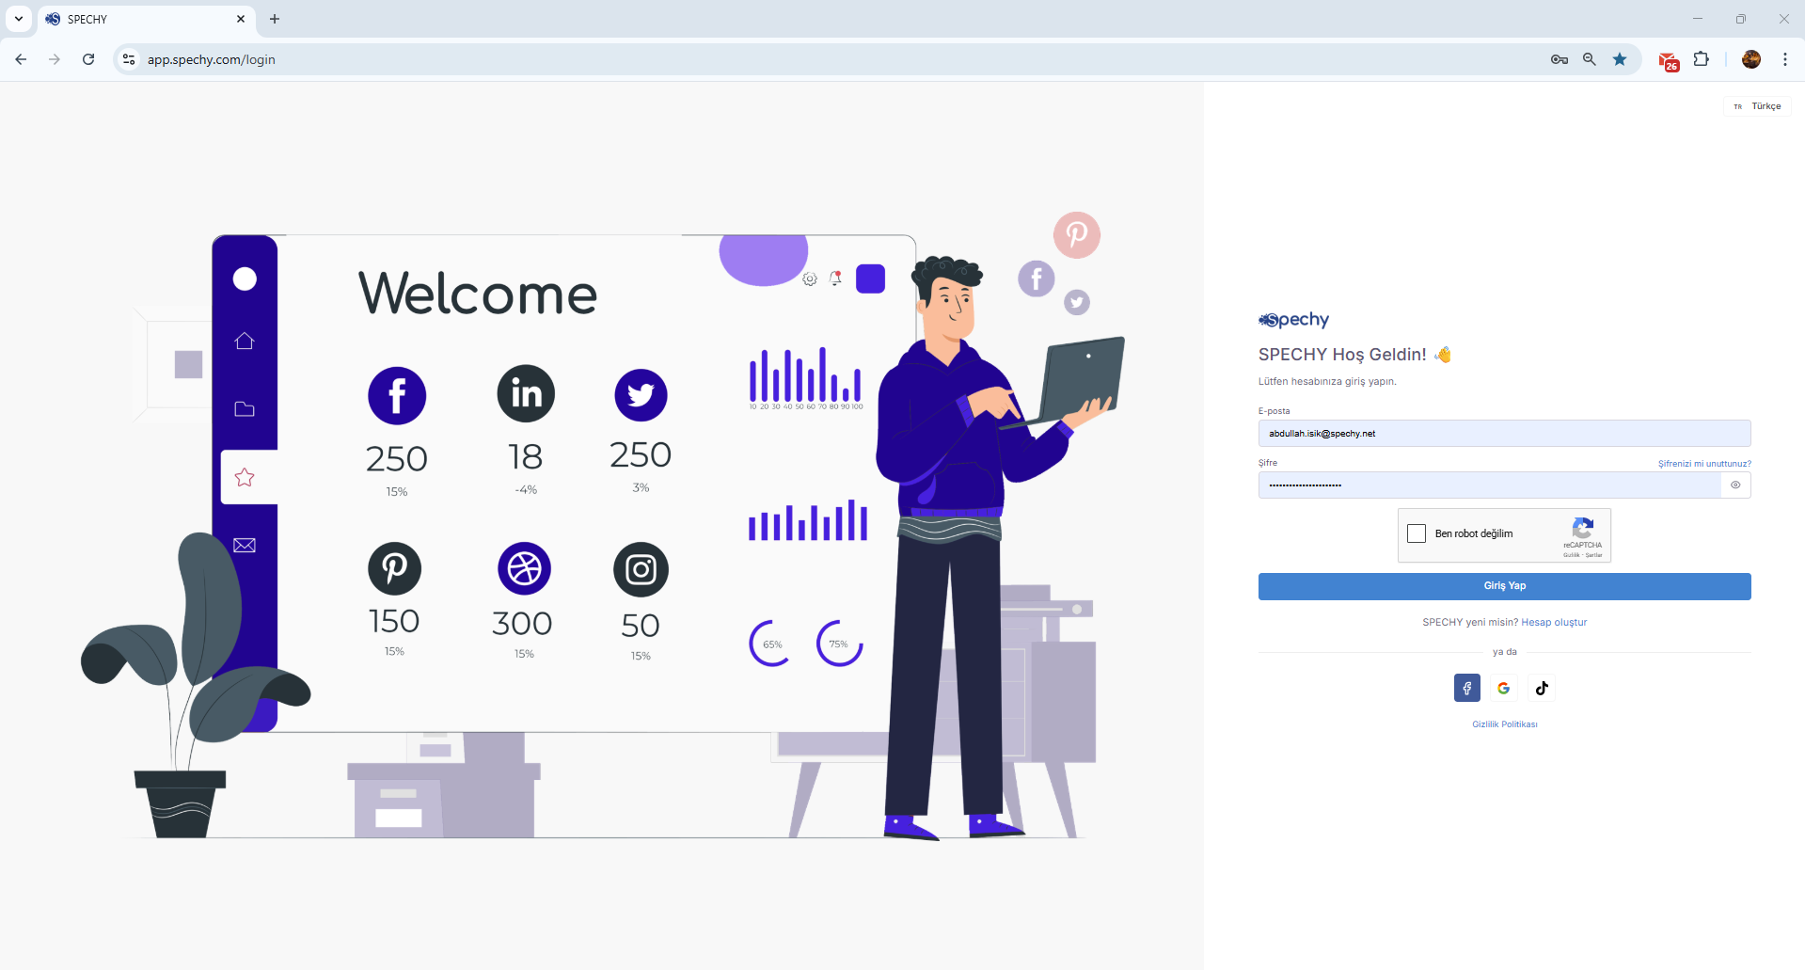Click the Şifrenizi mi unuttunuz link

tap(1704, 464)
